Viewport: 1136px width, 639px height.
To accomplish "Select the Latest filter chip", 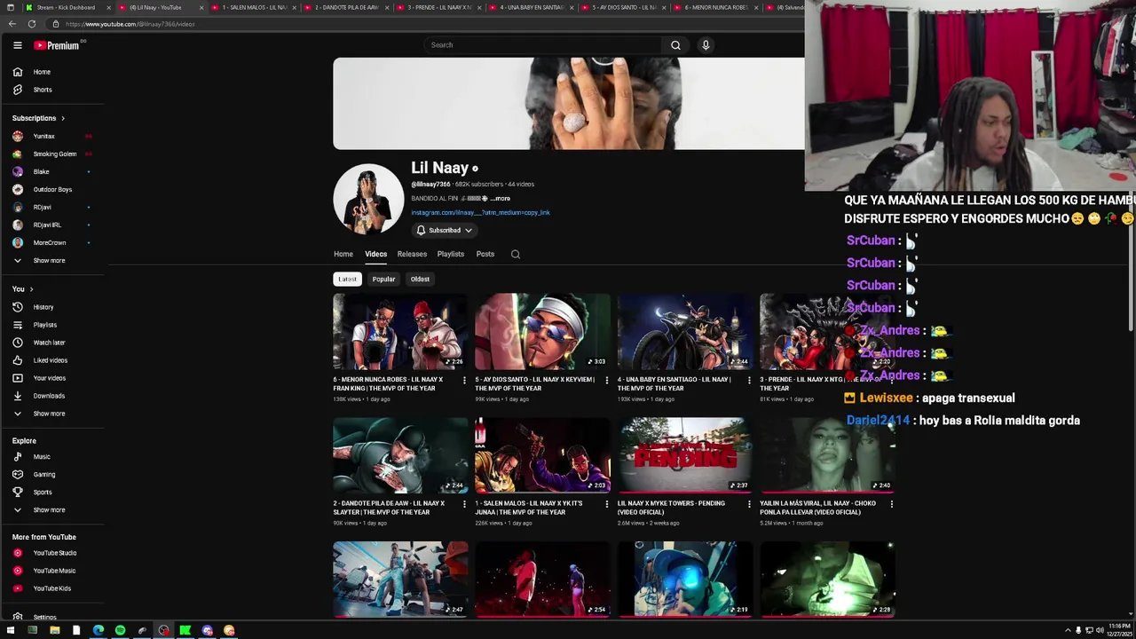I will click(x=347, y=279).
